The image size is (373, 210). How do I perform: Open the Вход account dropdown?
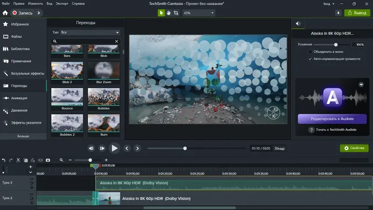click(x=329, y=4)
